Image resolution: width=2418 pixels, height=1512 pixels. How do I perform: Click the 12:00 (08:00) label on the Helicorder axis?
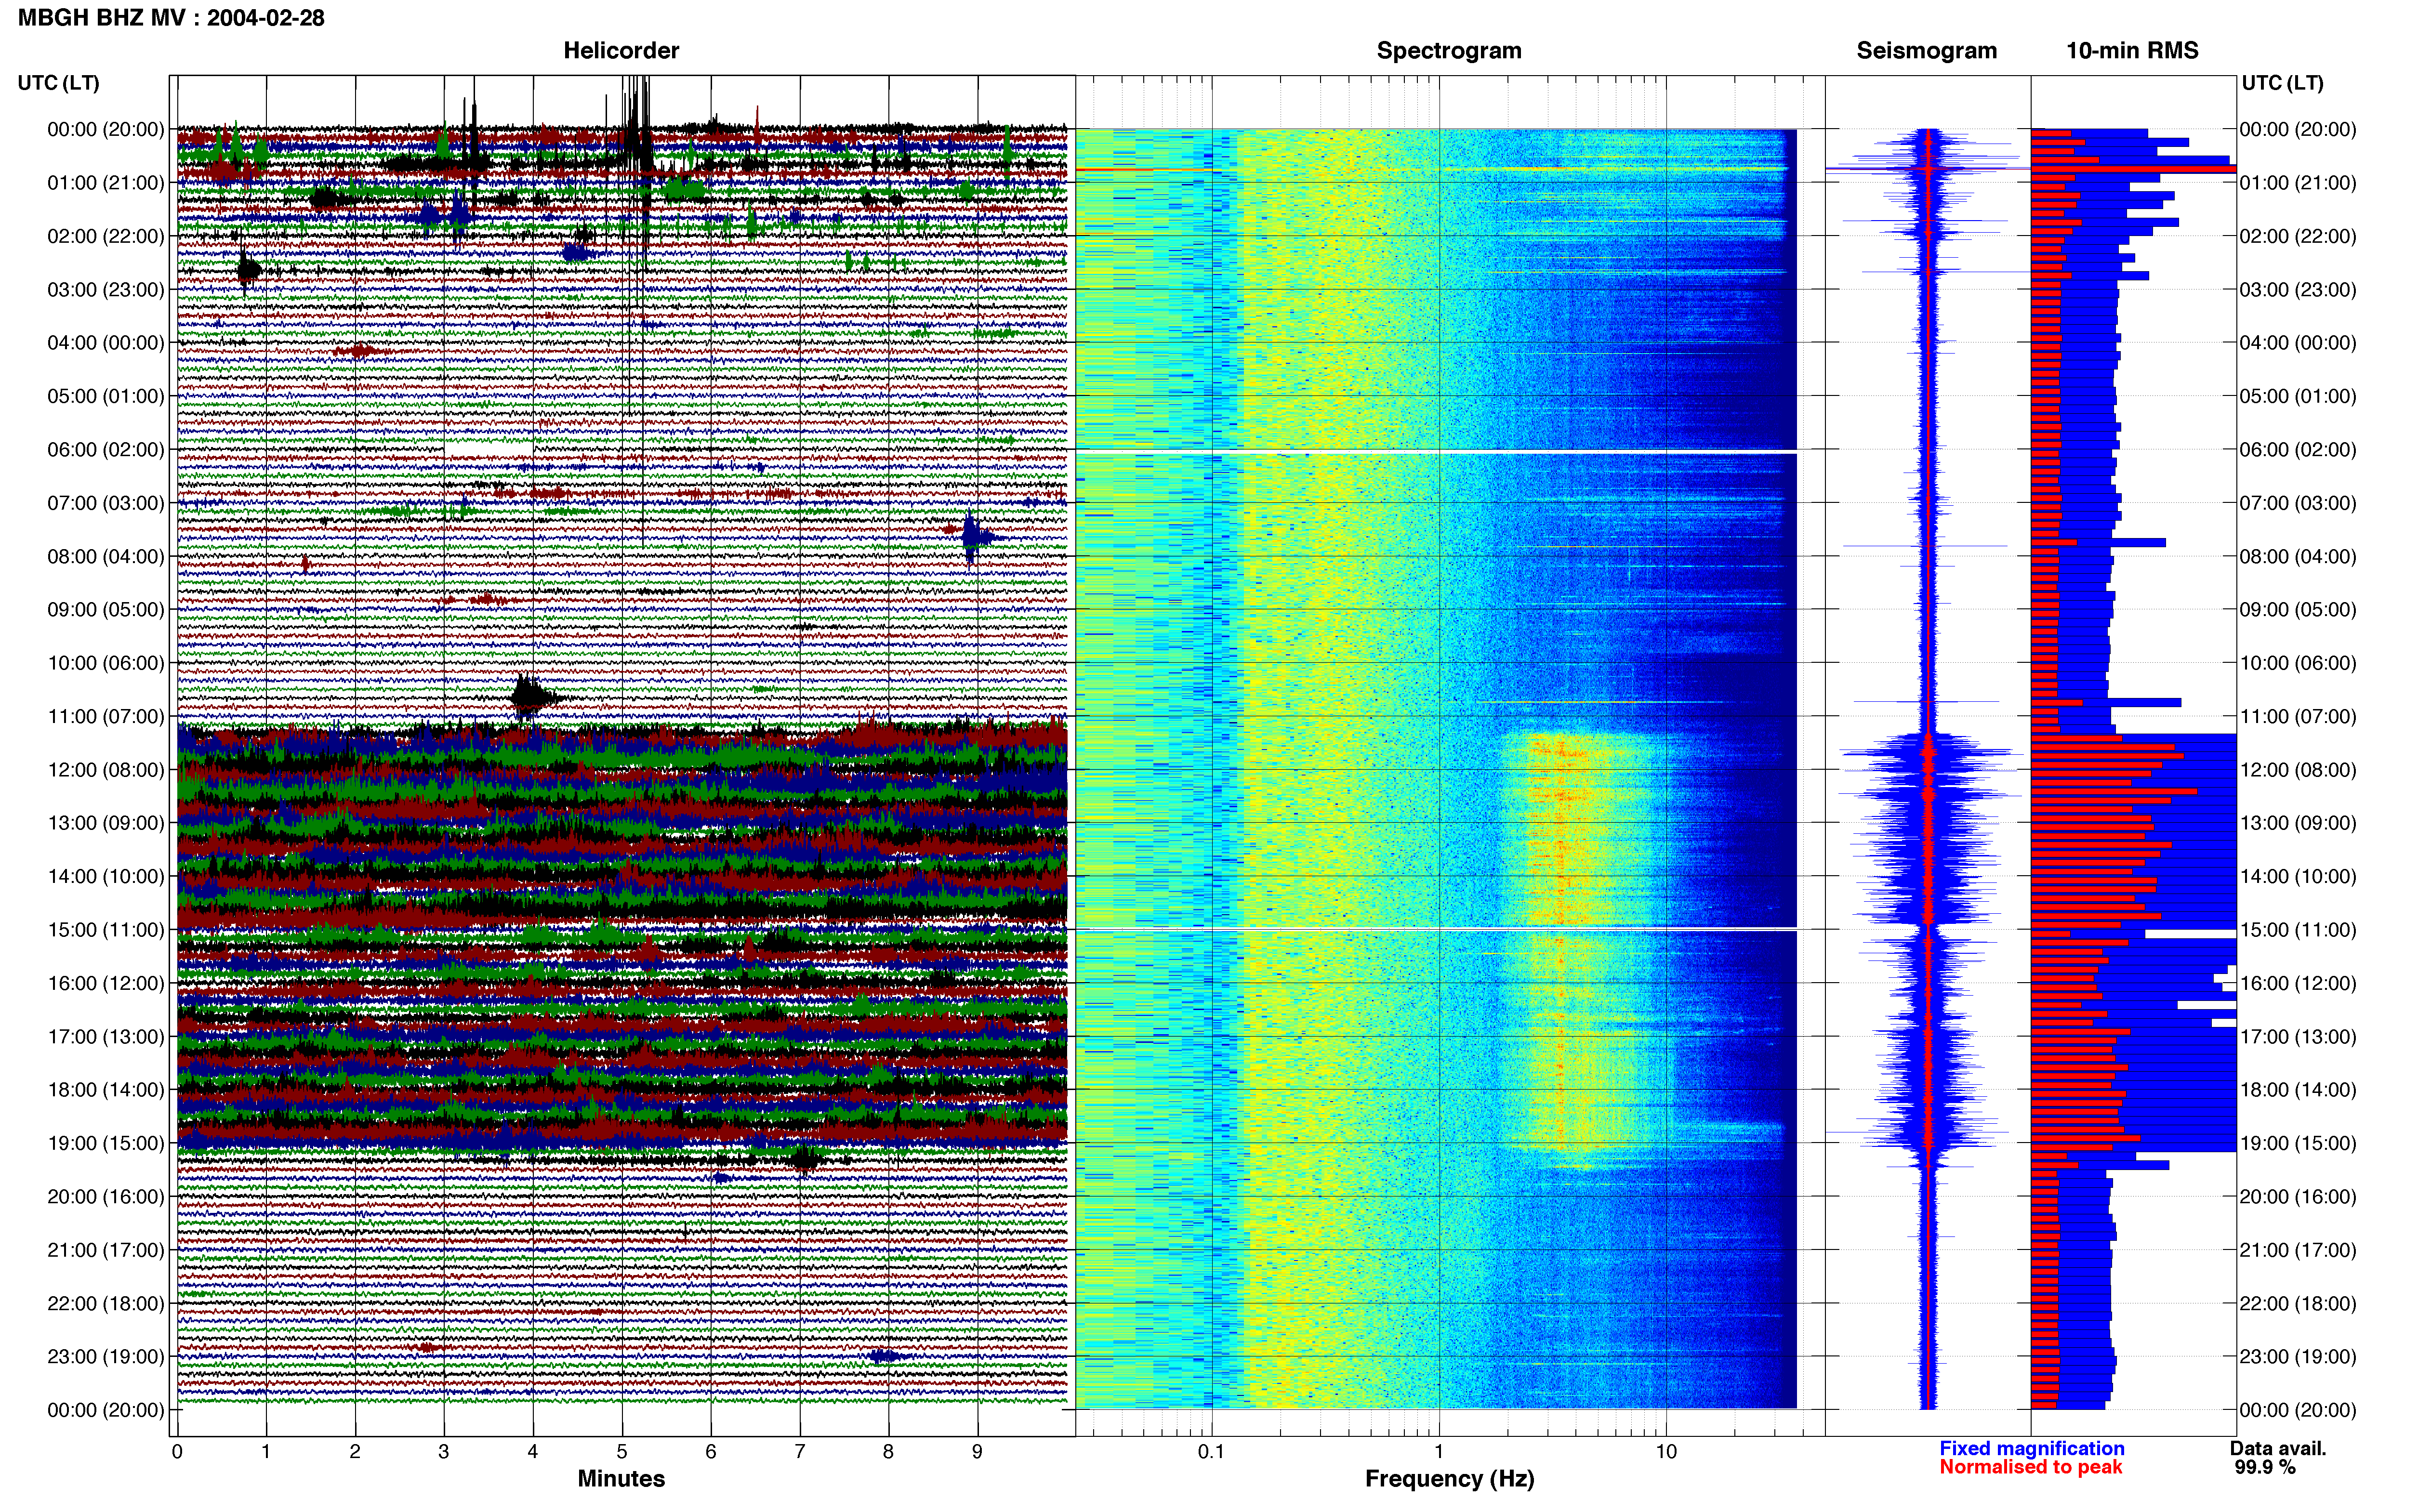[105, 770]
